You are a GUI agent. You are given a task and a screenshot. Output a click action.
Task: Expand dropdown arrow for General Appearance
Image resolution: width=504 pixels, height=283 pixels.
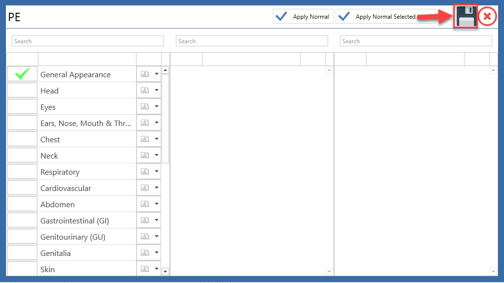pyautogui.click(x=157, y=74)
